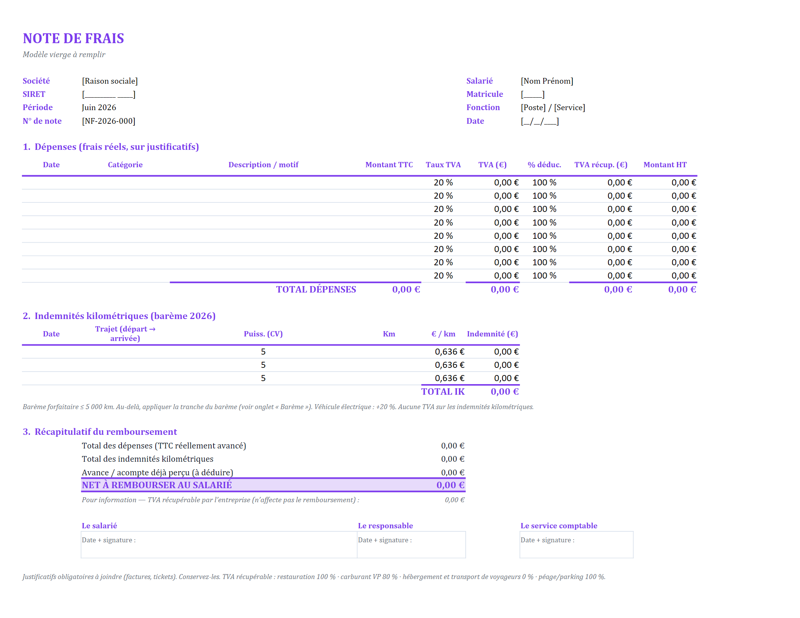Click the "N° de note" label
800x618 pixels.
[42, 121]
